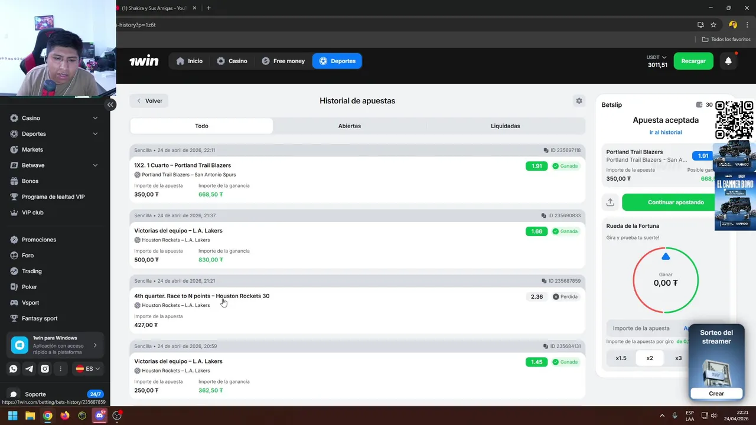The image size is (756, 425).
Task: Open the ES language dropdown
Action: pyautogui.click(x=88, y=369)
